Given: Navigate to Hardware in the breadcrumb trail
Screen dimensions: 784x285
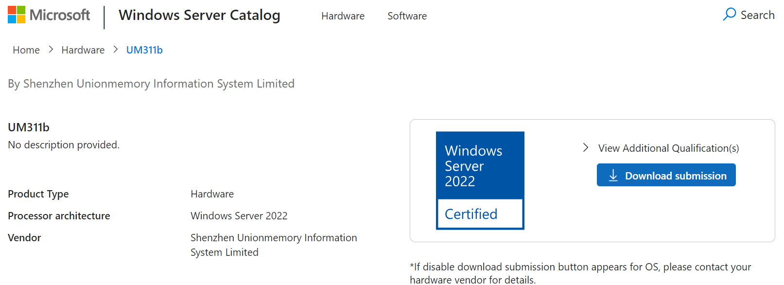Looking at the screenshot, I should coord(83,50).
